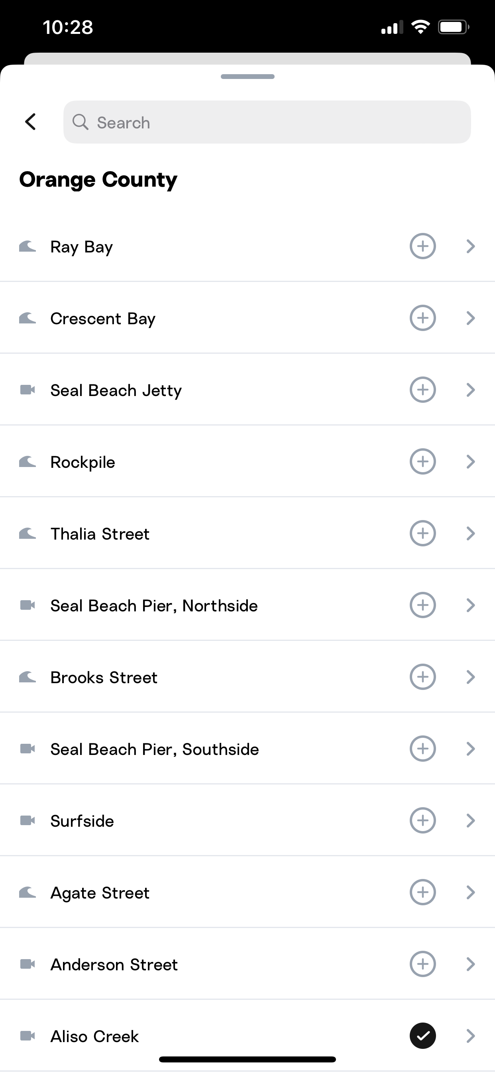Viewport: 495px width, 1072px height.
Task: Tap the wave icon beside Ray Bay
Action: point(27,246)
